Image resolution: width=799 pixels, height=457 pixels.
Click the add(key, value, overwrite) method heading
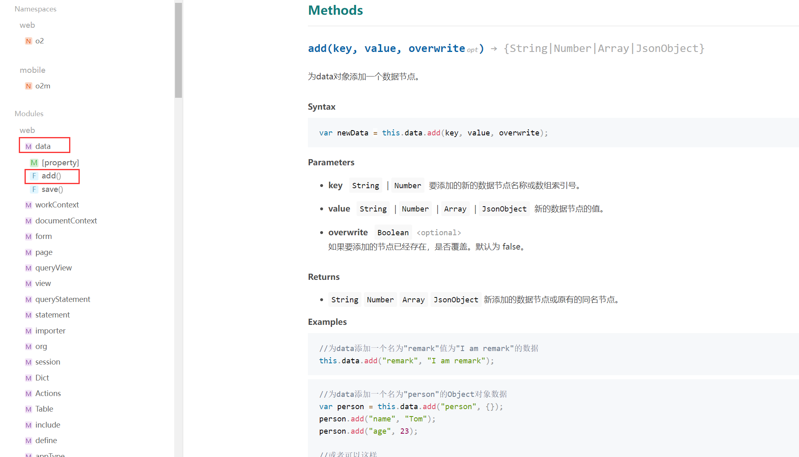click(x=395, y=49)
